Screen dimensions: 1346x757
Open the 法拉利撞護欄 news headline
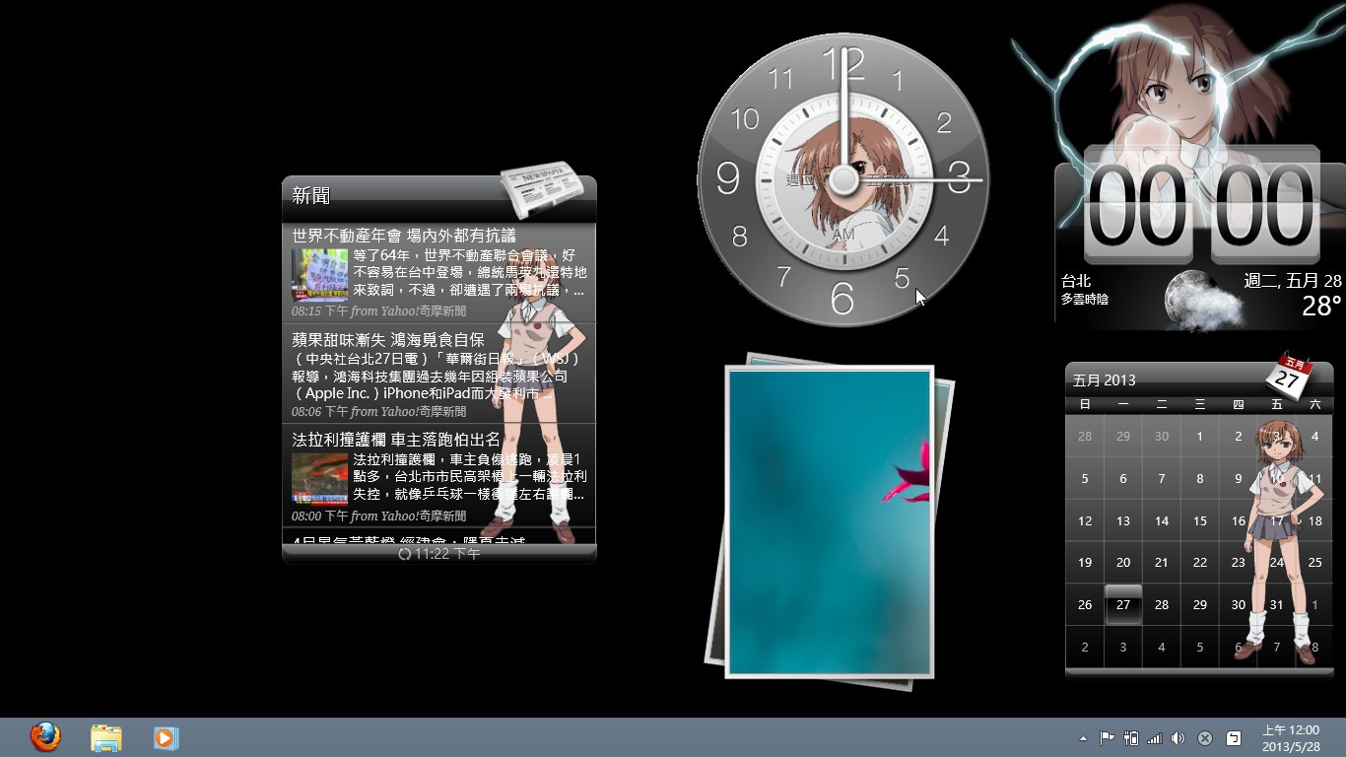[x=396, y=440]
